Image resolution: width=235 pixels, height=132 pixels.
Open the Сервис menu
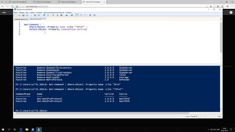tap(32, 12)
